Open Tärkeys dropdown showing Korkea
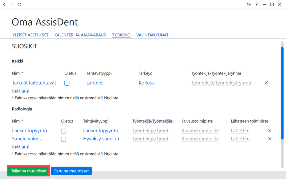 tap(146, 83)
